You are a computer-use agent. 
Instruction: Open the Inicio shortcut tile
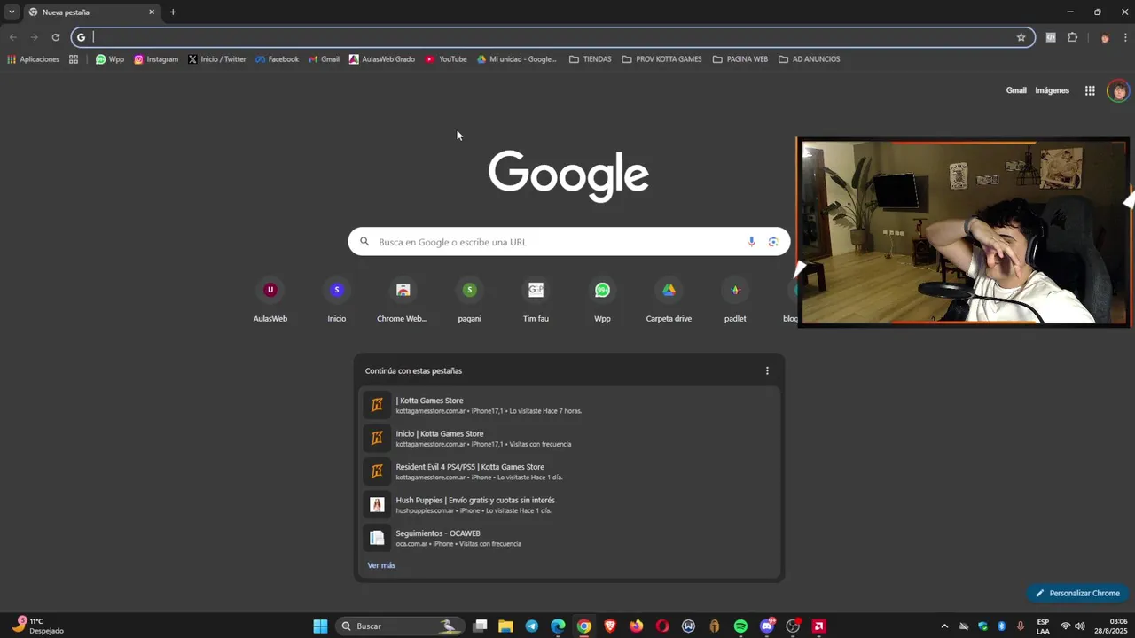(337, 301)
